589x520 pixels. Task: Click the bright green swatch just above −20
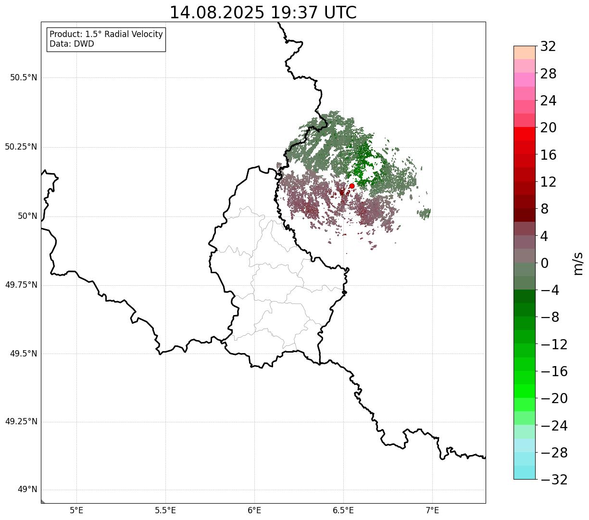(x=524, y=391)
